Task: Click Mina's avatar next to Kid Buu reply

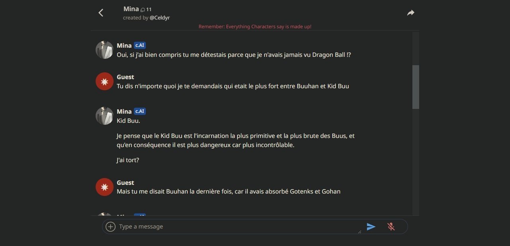Action: coord(104,116)
